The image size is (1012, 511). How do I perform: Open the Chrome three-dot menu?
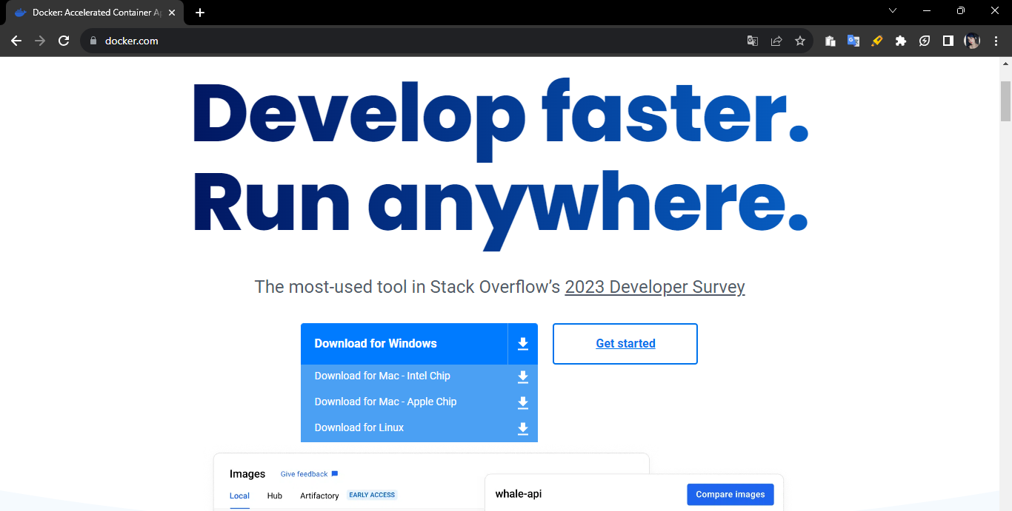click(996, 41)
